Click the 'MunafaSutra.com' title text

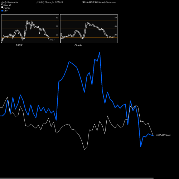coord(107,2)
